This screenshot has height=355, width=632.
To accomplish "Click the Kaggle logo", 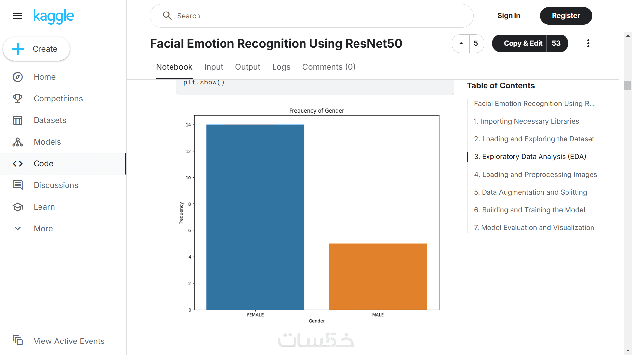I will (x=54, y=16).
